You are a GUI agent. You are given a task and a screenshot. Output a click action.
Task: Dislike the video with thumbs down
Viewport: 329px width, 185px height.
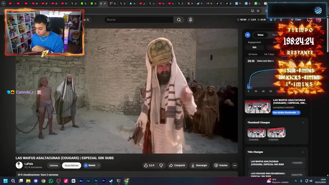[161, 165]
